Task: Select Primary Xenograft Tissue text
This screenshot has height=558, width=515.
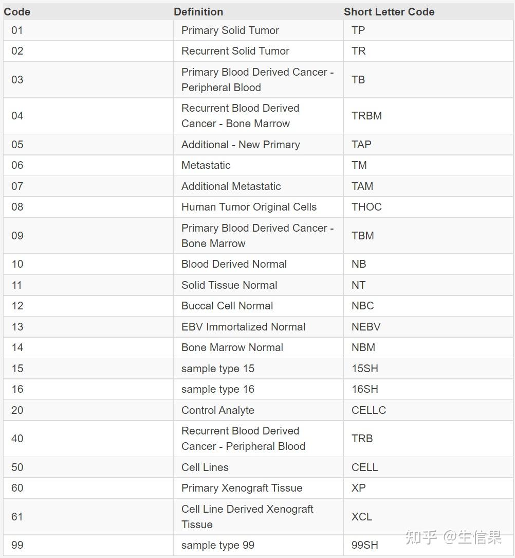Action: pyautogui.click(x=242, y=488)
